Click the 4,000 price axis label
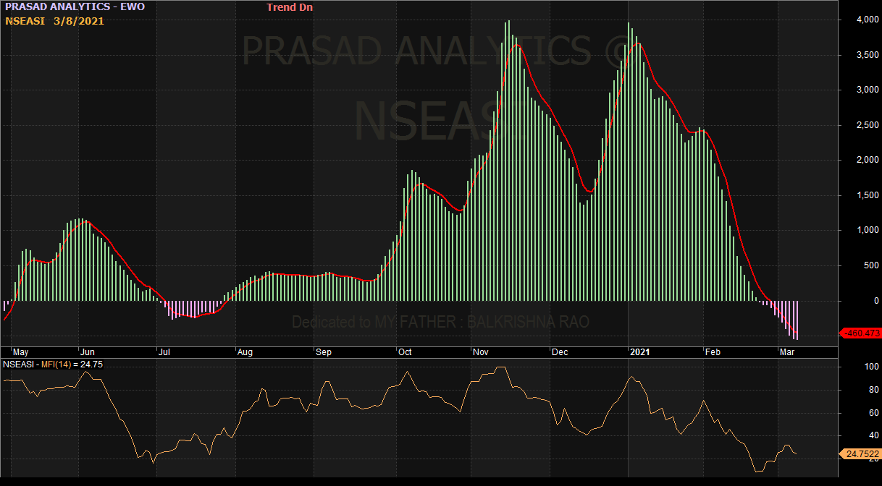 (859, 20)
